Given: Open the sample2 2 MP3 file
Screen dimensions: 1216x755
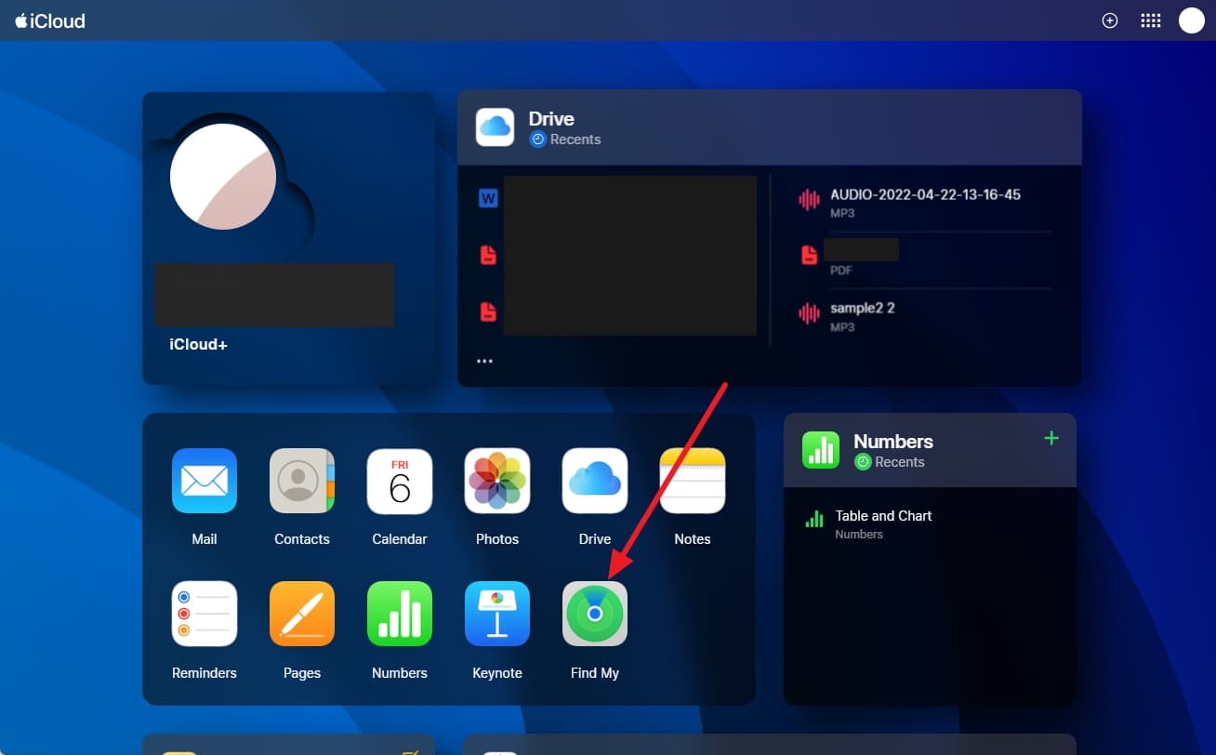Looking at the screenshot, I should tap(925, 316).
